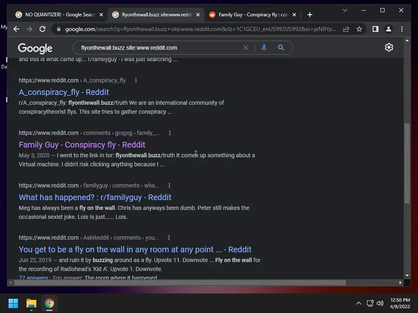Close the Family Guy - Conspiracy fly tab
This screenshot has height=313, width=418.
click(294, 15)
